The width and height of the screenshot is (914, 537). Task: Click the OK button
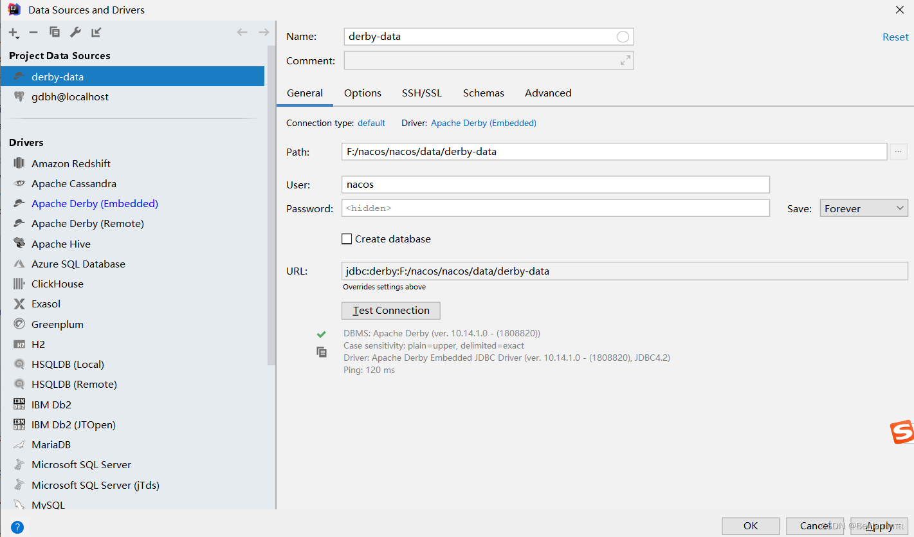pos(751,526)
